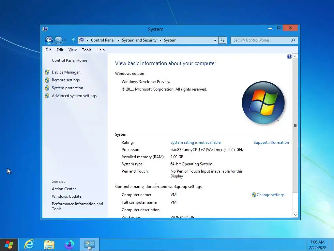Expand the arrow after Control Panel breadcrumb
Screen dimensions: 334x251
coord(118,40)
